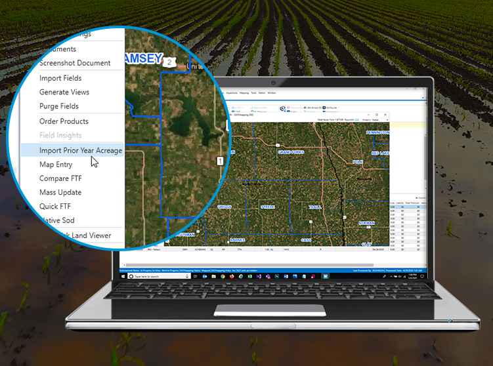
Task: Click Generate Views menu item
Action: [64, 92]
